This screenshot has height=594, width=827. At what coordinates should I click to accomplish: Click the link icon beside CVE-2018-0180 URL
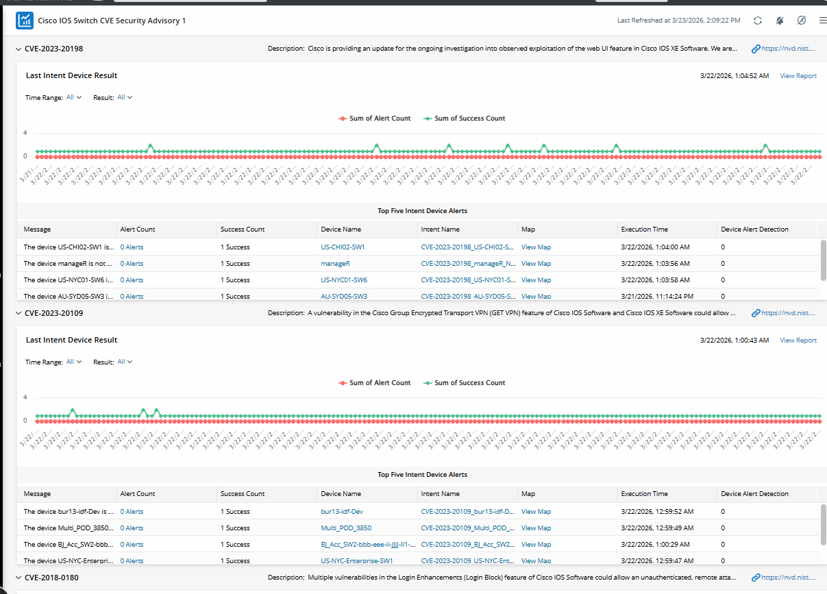756,578
